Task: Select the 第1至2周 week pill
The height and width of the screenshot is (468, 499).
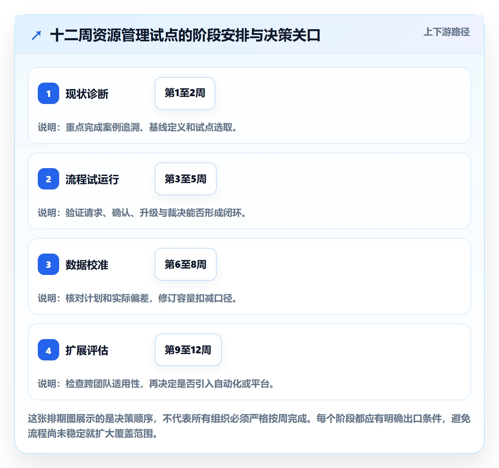Action: click(x=185, y=93)
